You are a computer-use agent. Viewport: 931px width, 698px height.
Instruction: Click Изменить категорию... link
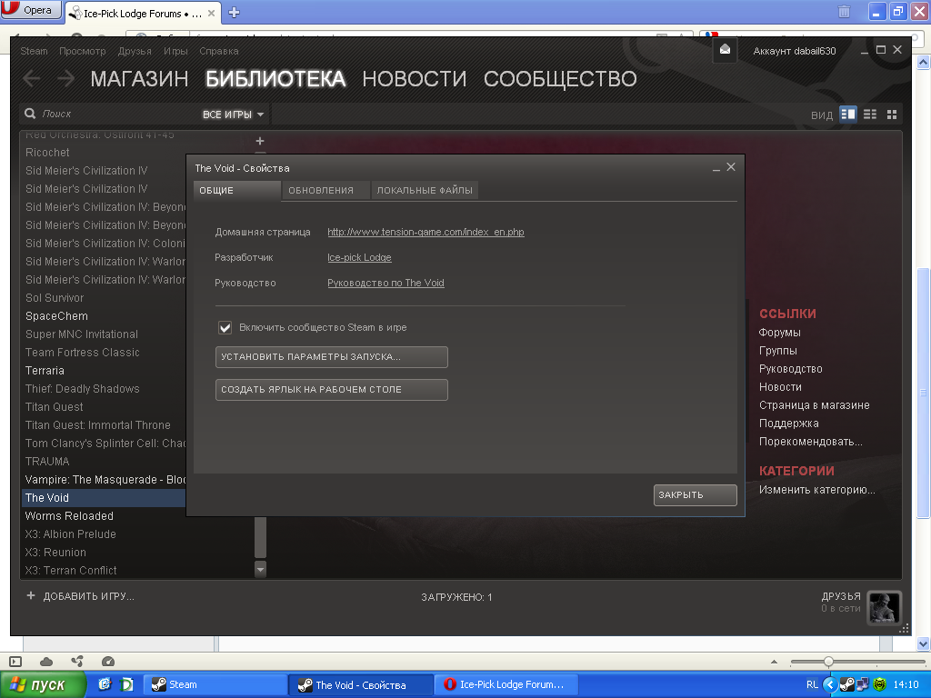pyautogui.click(x=817, y=490)
